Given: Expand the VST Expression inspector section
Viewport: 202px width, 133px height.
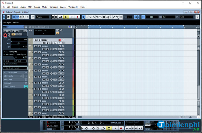Looking at the screenshot, I should point(15,72).
